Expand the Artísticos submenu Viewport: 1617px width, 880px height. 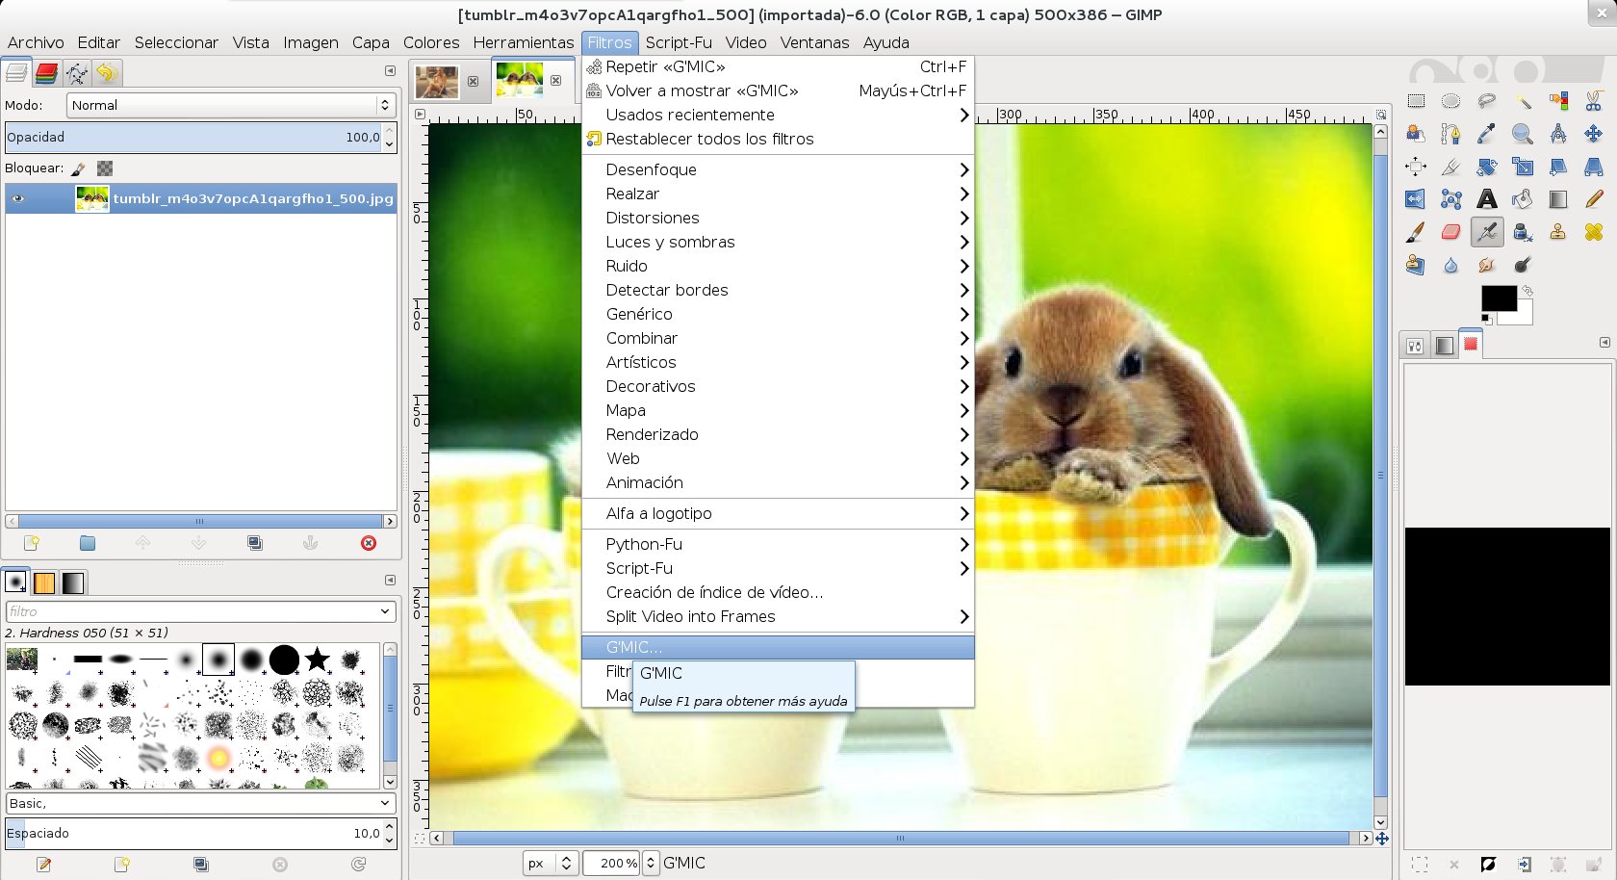tap(778, 362)
